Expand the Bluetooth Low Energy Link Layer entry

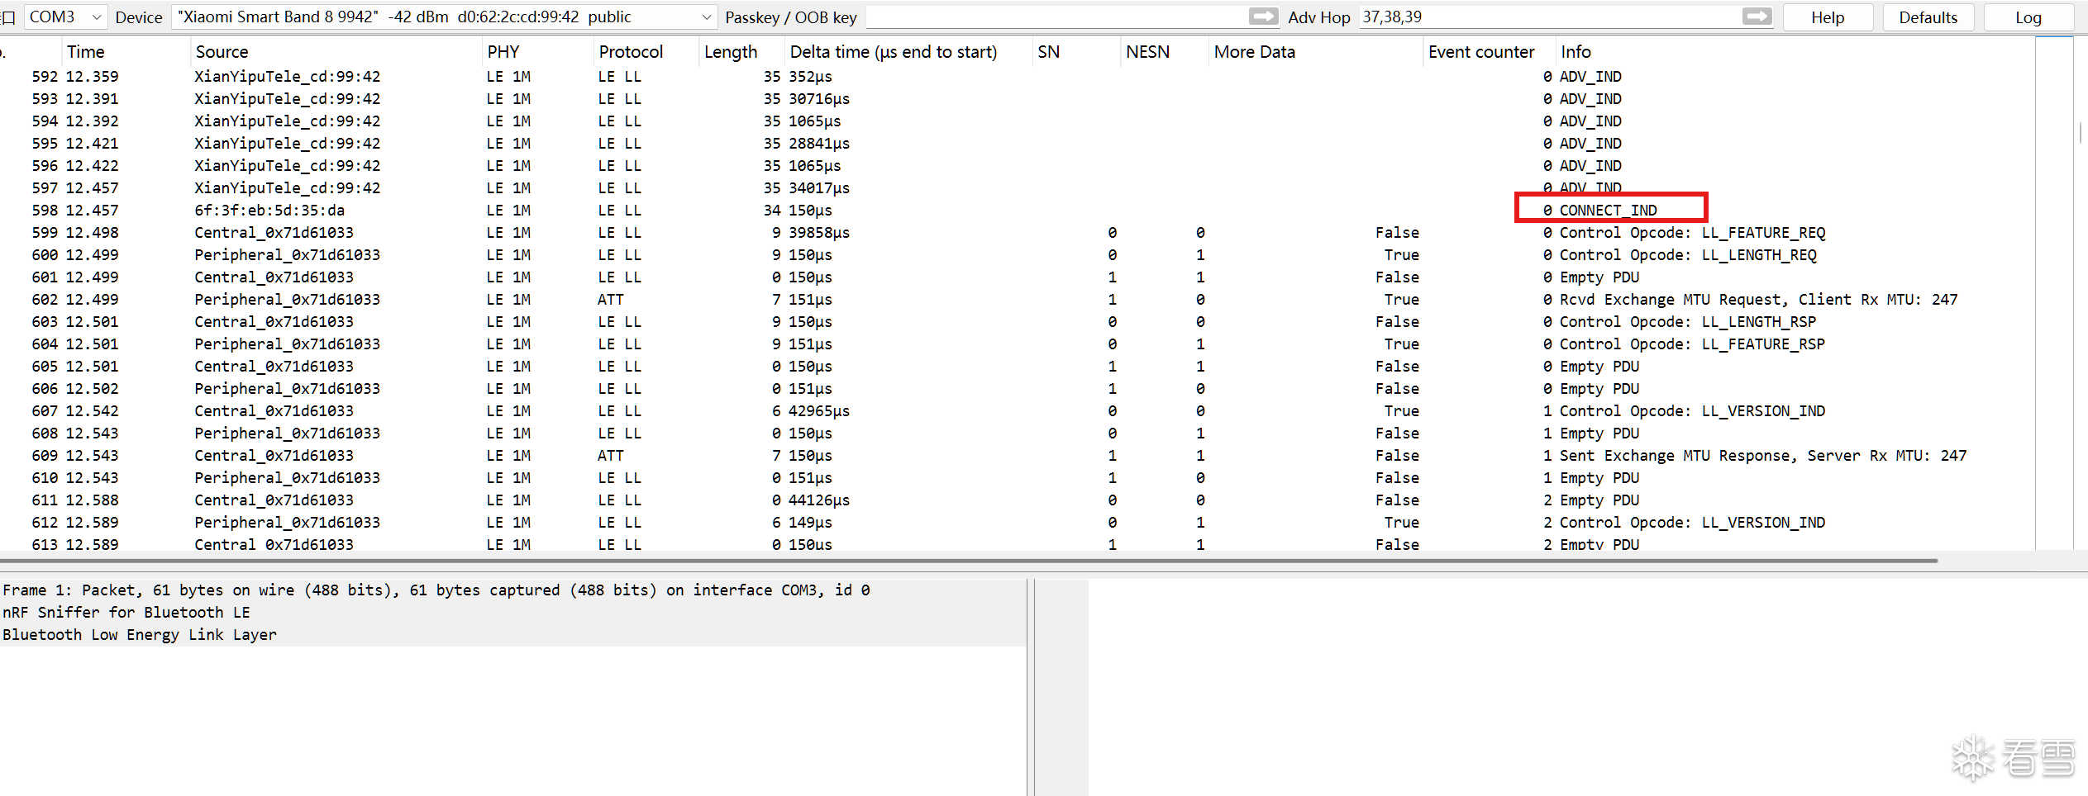(x=139, y=635)
